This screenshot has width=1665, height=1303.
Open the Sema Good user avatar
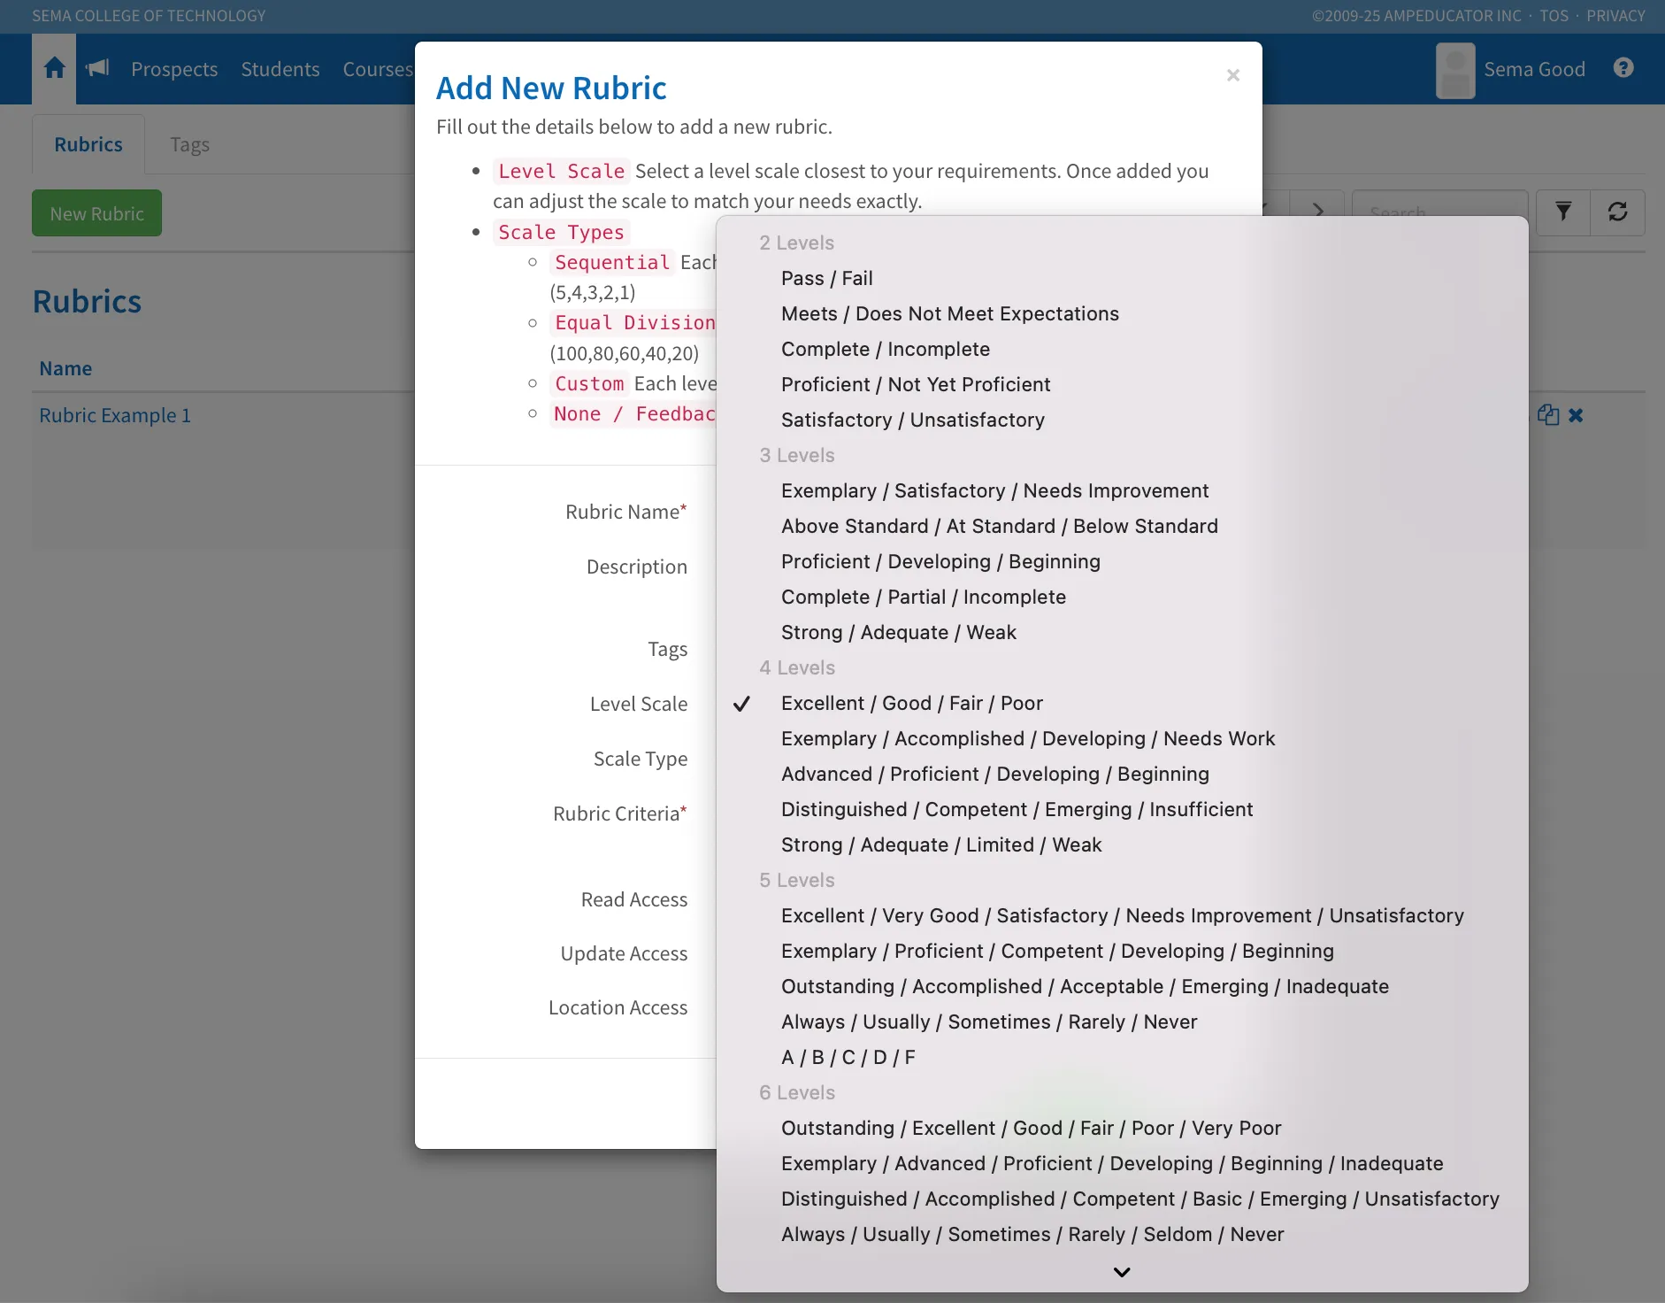[x=1455, y=70]
